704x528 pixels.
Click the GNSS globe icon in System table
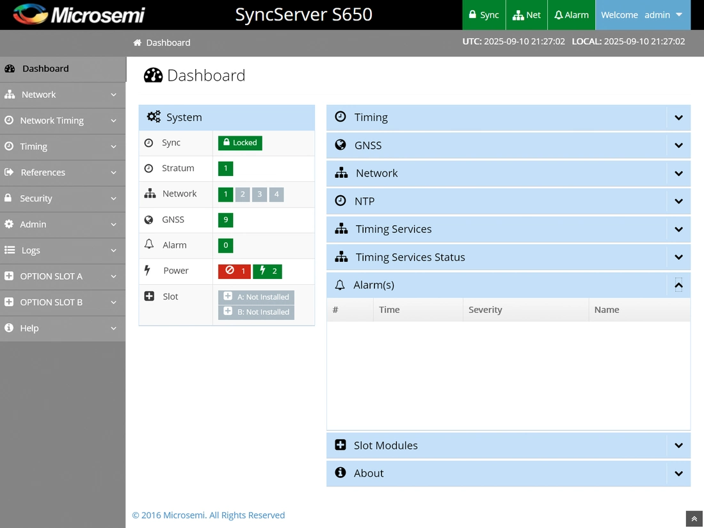[x=148, y=220]
